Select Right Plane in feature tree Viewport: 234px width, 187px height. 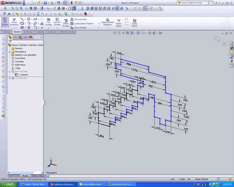20,65
